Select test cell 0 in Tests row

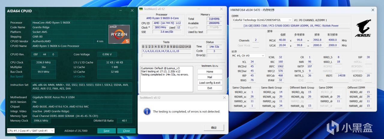143,47
